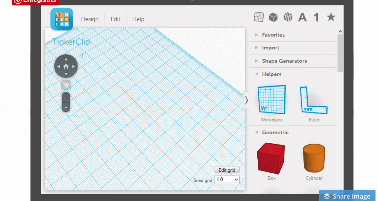Click the question mark help hint

click(82, 56)
